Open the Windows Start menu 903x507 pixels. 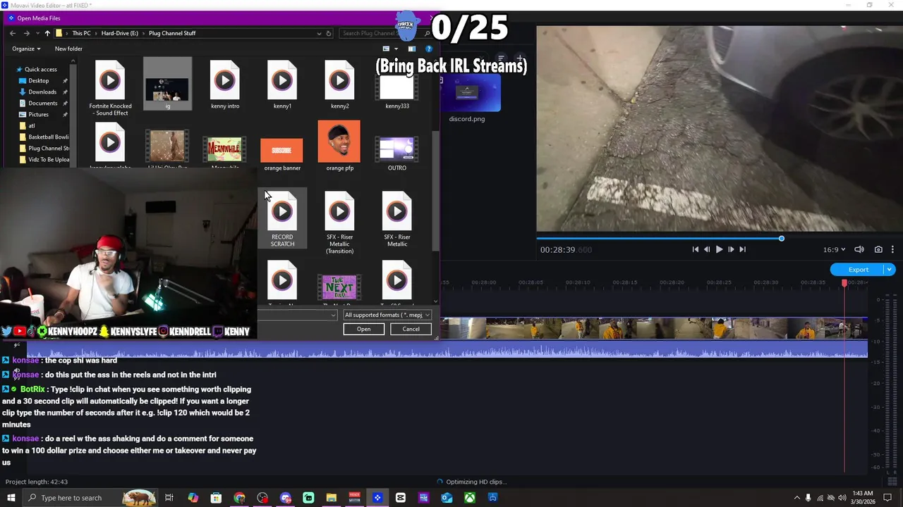click(12, 498)
